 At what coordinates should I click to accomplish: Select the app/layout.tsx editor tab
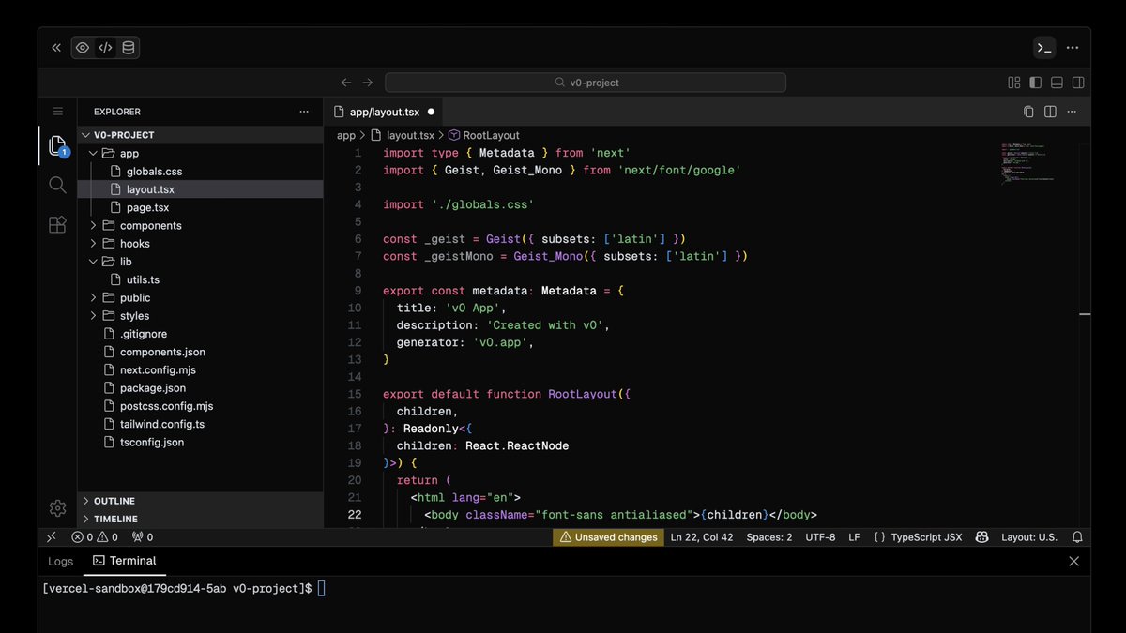pos(385,112)
